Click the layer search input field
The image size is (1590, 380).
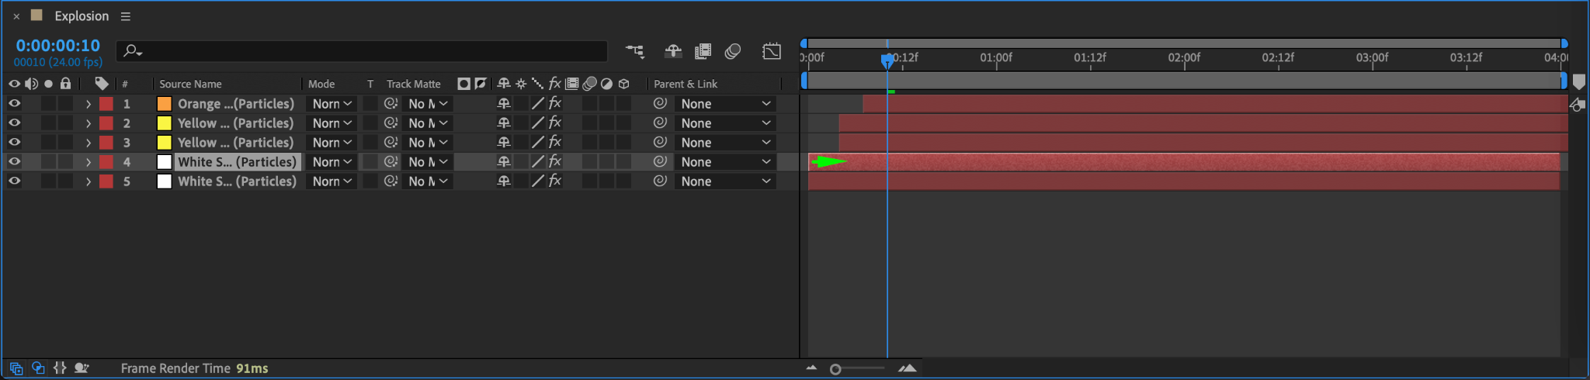[365, 51]
